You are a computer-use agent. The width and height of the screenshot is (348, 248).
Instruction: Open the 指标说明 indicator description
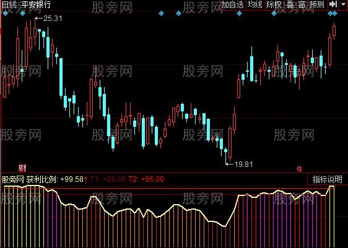click(328, 179)
